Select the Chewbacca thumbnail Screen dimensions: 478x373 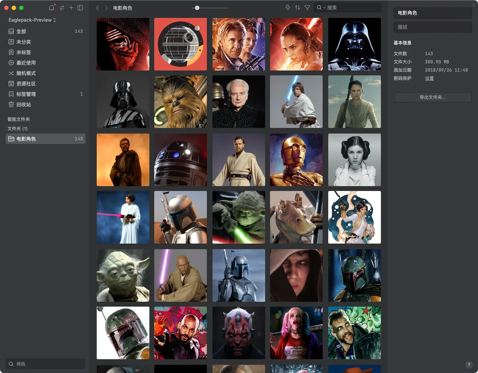point(181,102)
